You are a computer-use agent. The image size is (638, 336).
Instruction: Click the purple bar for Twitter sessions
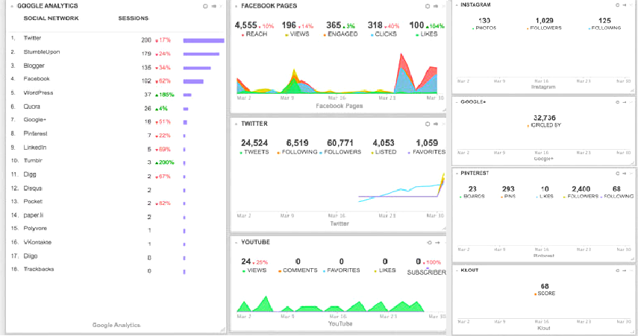click(204, 41)
